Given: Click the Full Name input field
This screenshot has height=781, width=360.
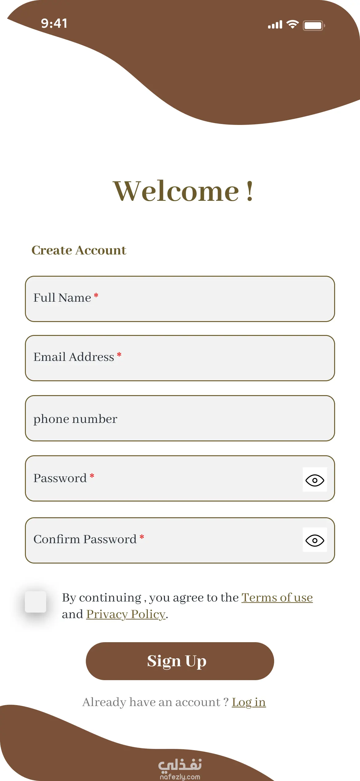Looking at the screenshot, I should [x=180, y=299].
